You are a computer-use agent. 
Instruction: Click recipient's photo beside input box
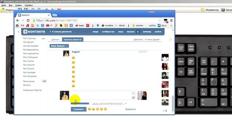(142, 95)
